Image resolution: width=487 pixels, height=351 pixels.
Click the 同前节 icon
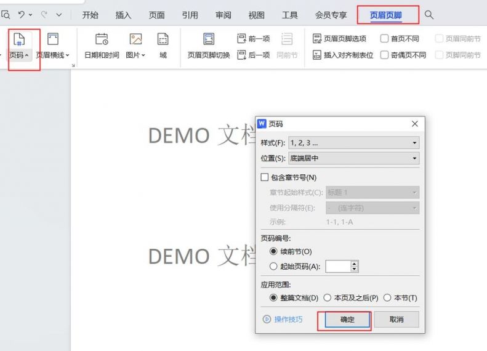(287, 39)
